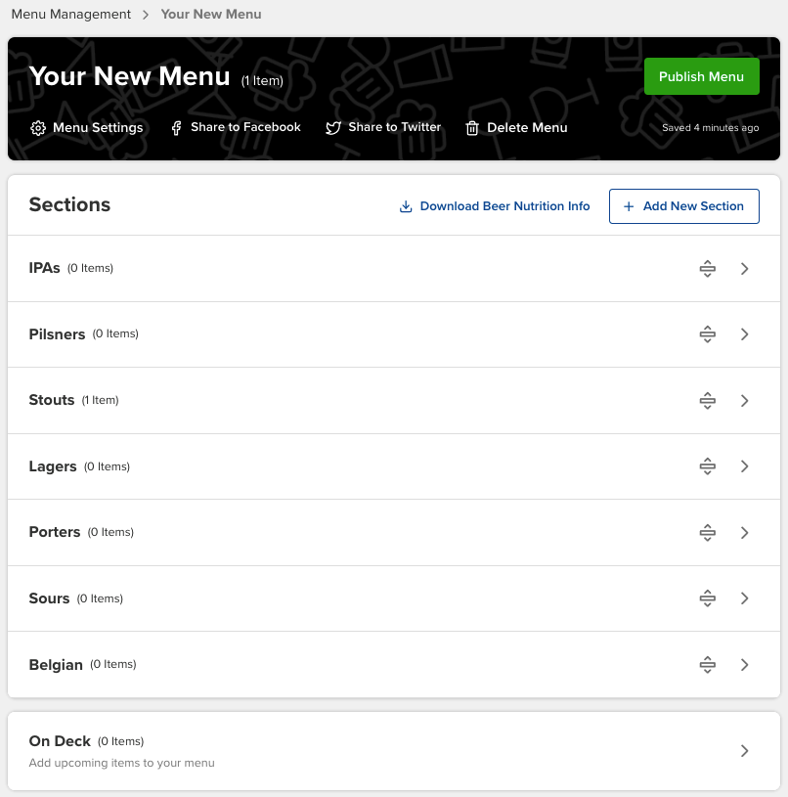Open the On Deck section chevron
788x797 pixels.
click(x=744, y=750)
